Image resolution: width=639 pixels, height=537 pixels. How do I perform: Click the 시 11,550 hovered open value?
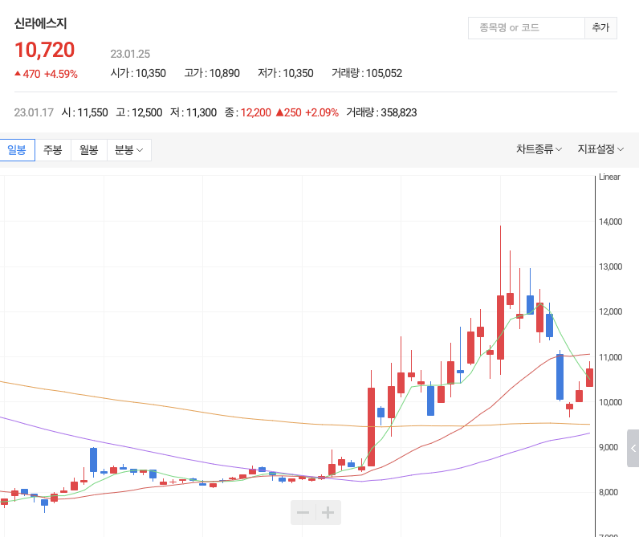[x=85, y=112]
